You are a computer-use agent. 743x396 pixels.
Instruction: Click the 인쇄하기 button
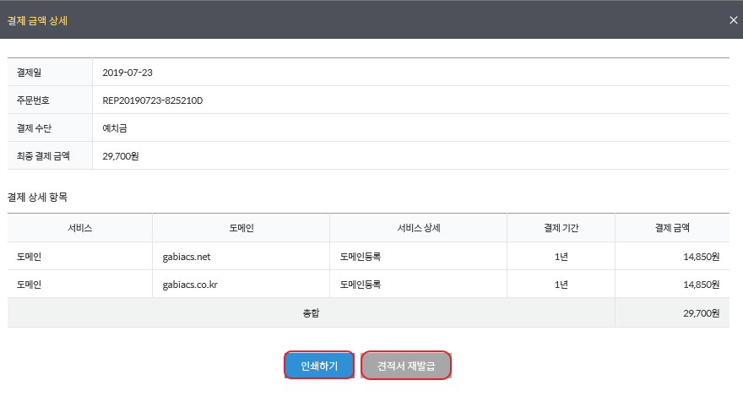click(x=319, y=366)
